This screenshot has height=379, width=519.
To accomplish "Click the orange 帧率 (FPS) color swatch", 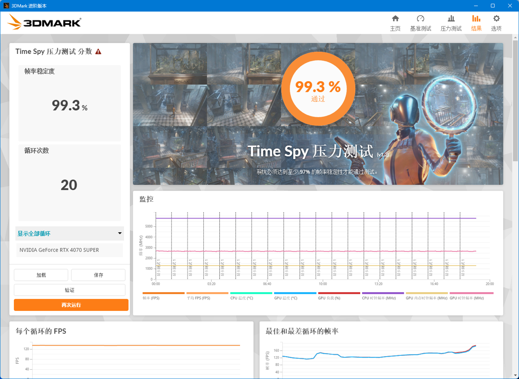I will click(164, 293).
